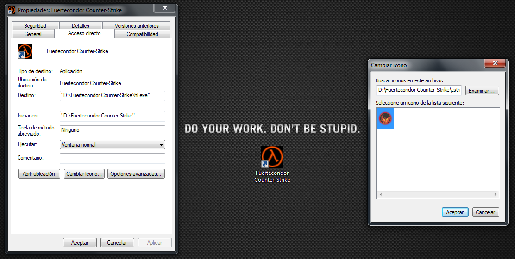Click the Cambiar icono... button
This screenshot has width=515, height=259.
coord(84,174)
